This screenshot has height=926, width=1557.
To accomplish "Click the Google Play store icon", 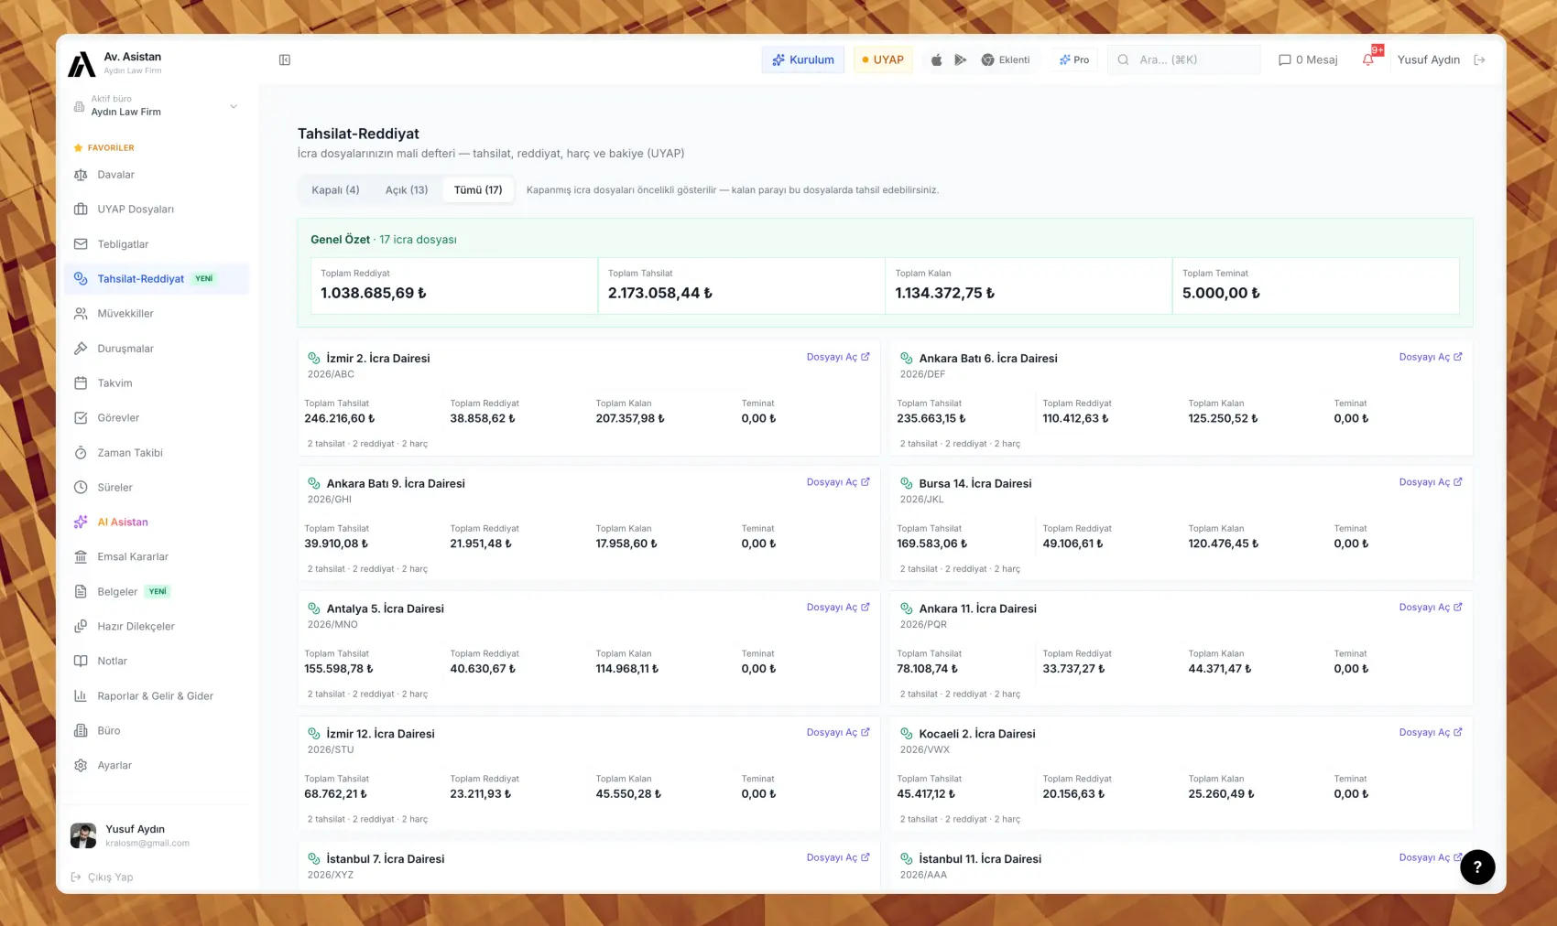I will (x=960, y=59).
